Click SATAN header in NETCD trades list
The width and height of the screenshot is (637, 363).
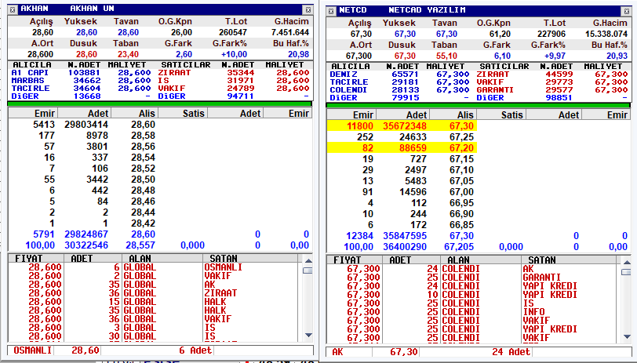(568, 260)
